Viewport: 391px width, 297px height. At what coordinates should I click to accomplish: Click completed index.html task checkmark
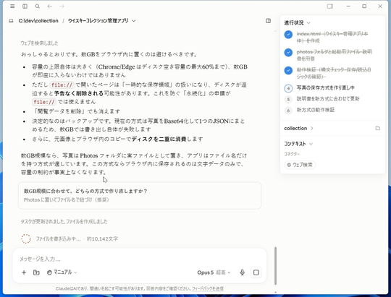pos(288,35)
